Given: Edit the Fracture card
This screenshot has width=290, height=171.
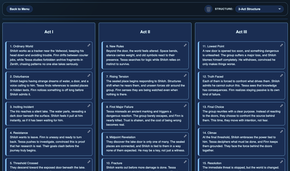Looking at the screenshot, I should (x=185, y=162).
